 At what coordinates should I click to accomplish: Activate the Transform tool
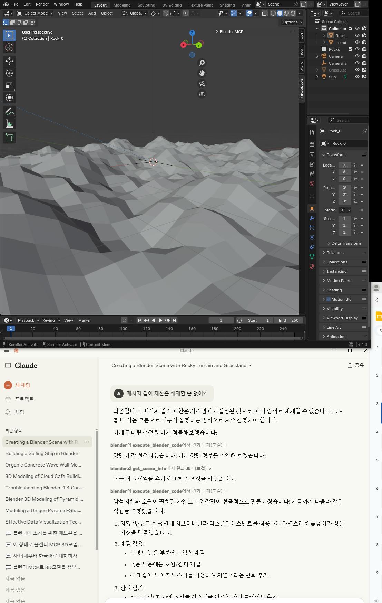click(x=9, y=97)
